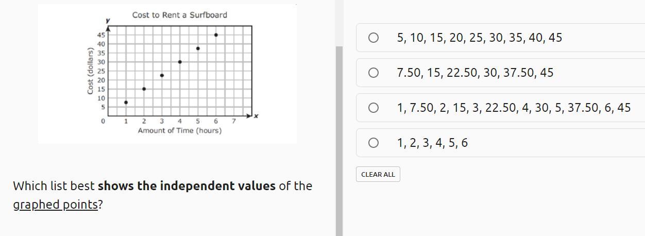Click the x-axis arrow label "x"
The width and height of the screenshot is (645, 236).
point(256,116)
